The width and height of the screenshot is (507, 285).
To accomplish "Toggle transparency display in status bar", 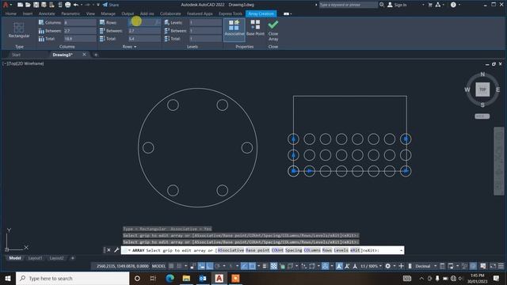I will click(x=273, y=266).
